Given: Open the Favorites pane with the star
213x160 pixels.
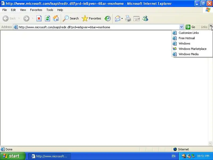Looking at the screenshot, I should tap(91, 18).
